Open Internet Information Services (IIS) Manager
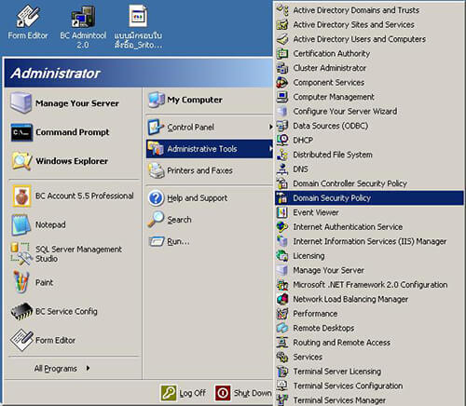The height and width of the screenshot is (406, 466). tap(369, 241)
